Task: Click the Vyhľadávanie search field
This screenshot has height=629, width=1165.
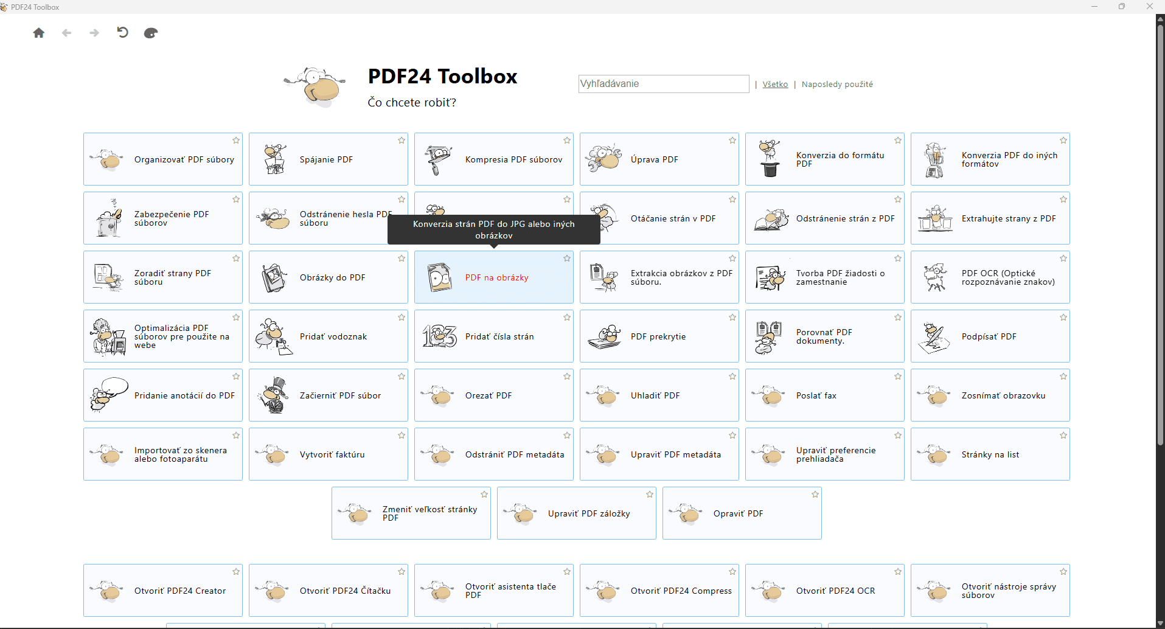Action: point(663,84)
